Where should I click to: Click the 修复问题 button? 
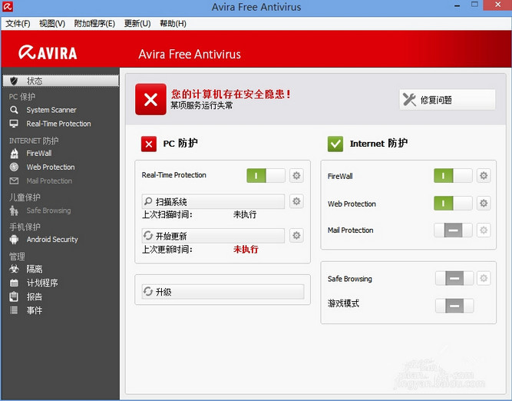[447, 100]
